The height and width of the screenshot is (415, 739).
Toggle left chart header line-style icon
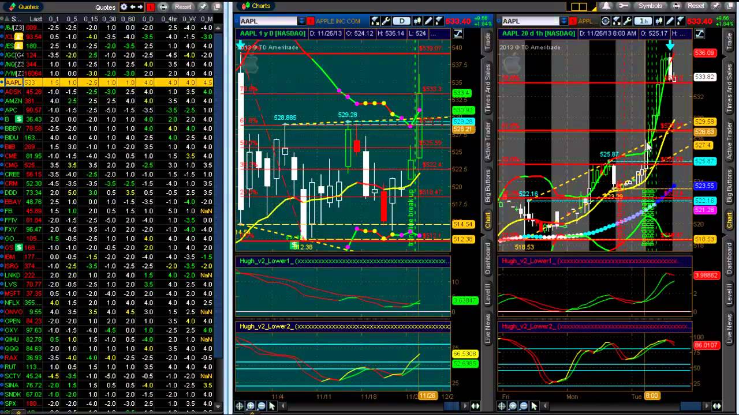click(458, 33)
